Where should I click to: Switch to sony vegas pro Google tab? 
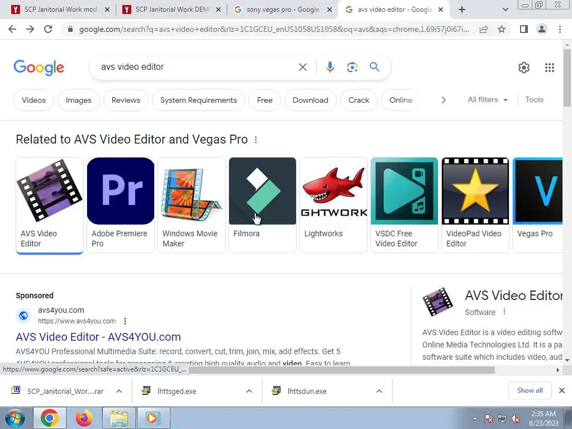click(282, 9)
